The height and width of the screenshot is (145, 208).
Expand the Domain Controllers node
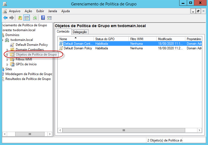(x=7, y=50)
